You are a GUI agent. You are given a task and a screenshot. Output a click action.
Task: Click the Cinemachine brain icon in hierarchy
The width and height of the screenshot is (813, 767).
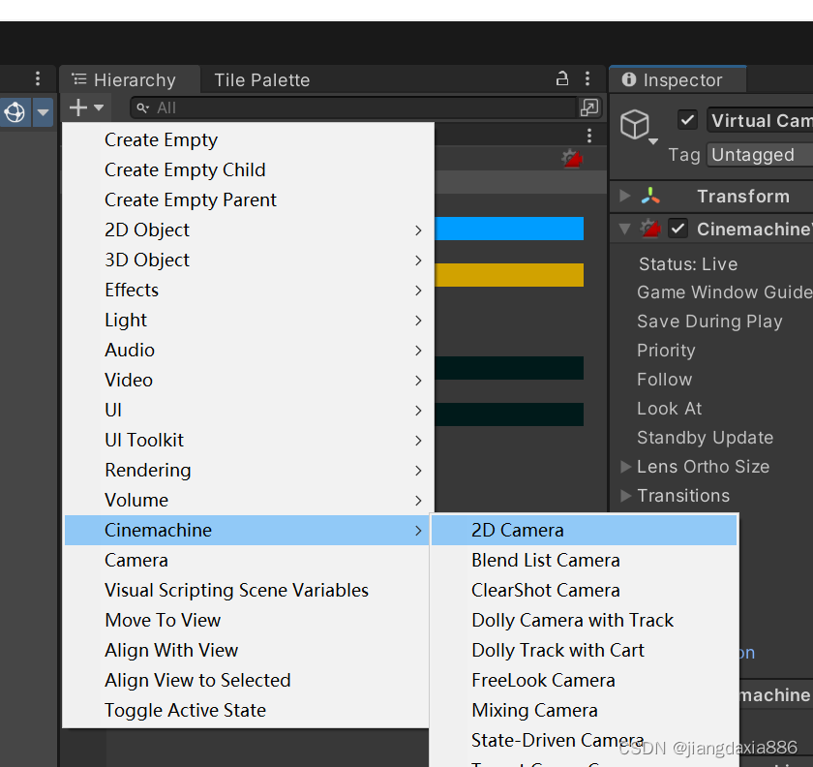(572, 158)
